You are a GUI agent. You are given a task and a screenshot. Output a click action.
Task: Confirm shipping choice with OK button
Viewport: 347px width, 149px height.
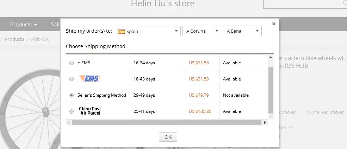[168, 137]
